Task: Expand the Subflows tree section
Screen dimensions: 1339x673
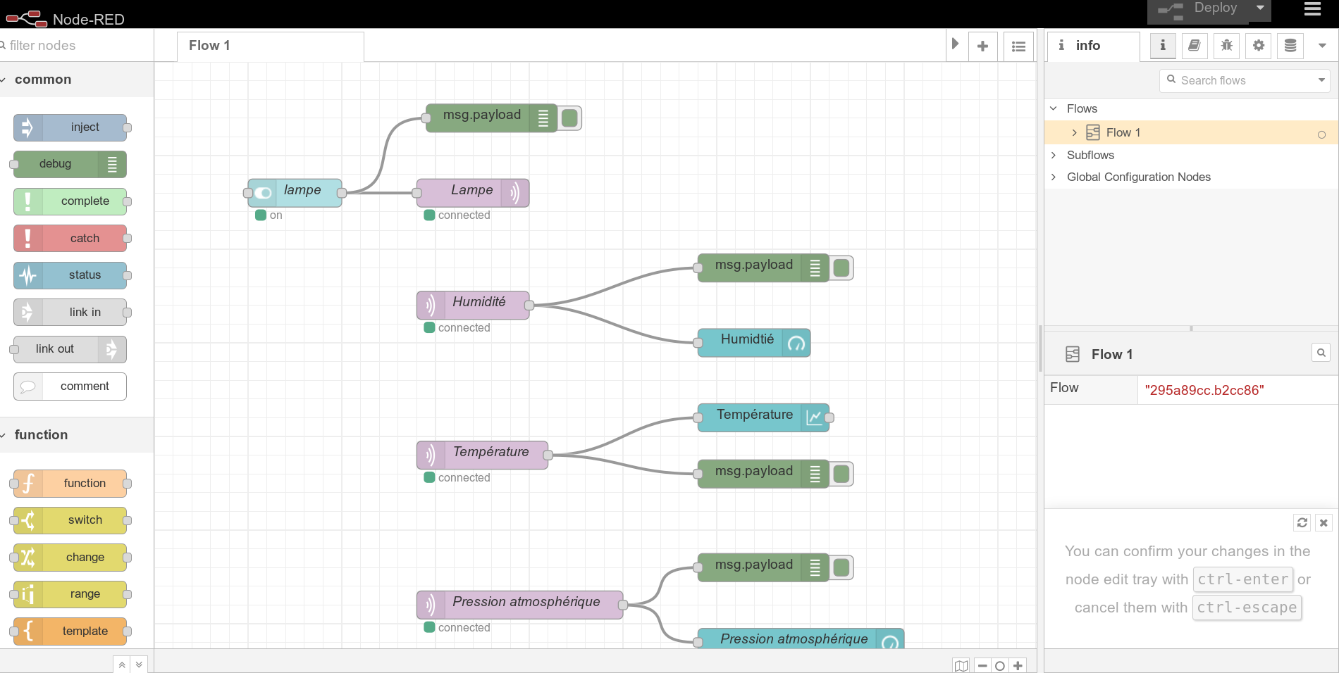Action: (1054, 155)
